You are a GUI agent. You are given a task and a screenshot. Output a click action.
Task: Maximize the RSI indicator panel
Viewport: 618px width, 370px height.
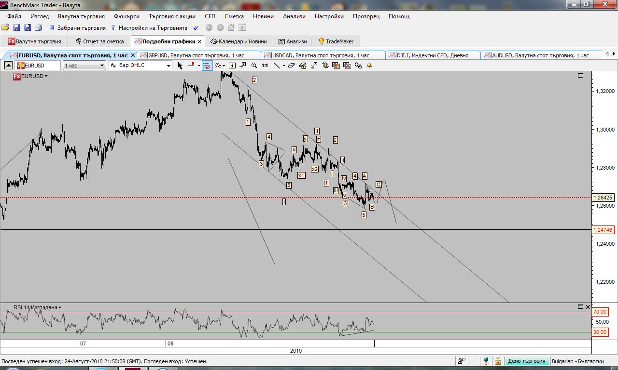580,307
